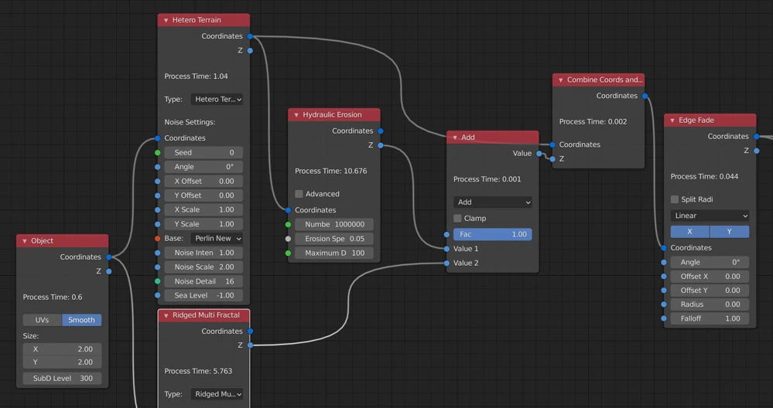Open the Perlin New base noise dropdown
The image size is (773, 408).
coord(217,239)
